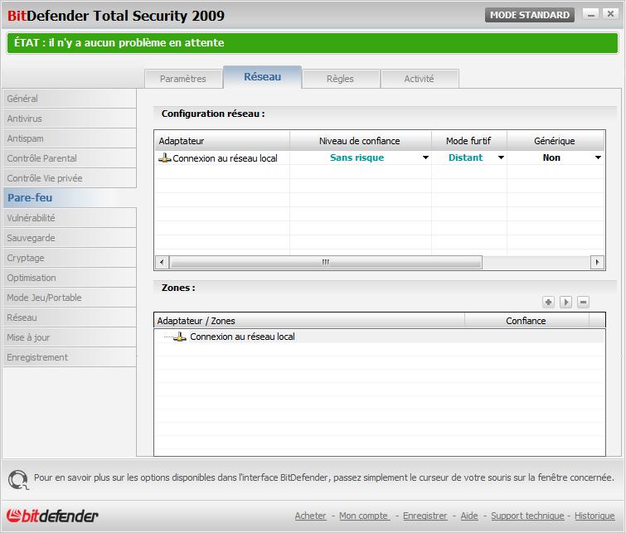Click the Non value in Générique
The height and width of the screenshot is (533, 626).
[551, 157]
